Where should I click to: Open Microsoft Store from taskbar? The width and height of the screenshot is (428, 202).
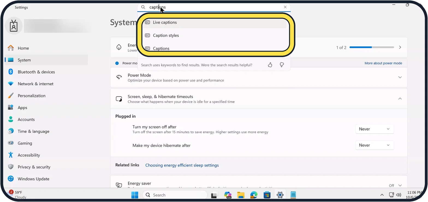pyautogui.click(x=267, y=195)
